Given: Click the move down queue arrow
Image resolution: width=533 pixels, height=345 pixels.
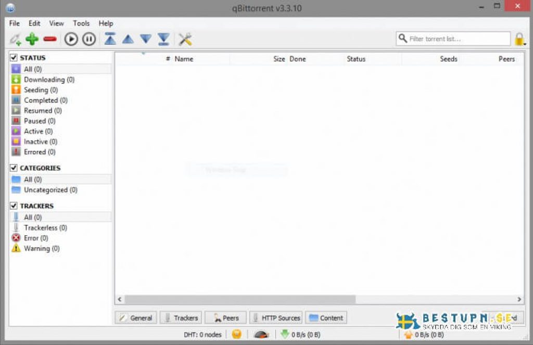Looking at the screenshot, I should (x=146, y=39).
